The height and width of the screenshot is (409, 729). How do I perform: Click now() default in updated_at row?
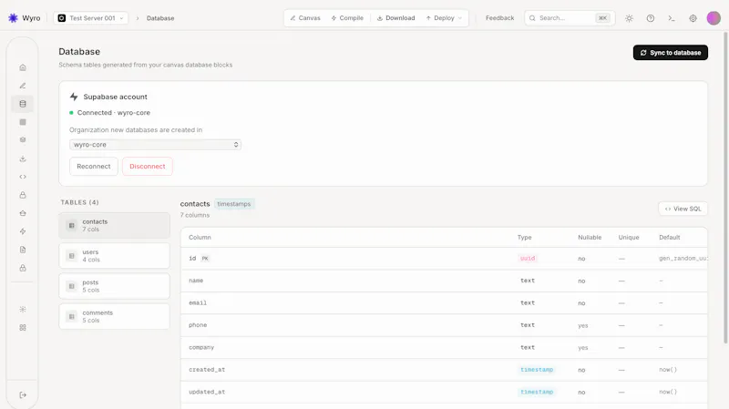[x=668, y=393]
